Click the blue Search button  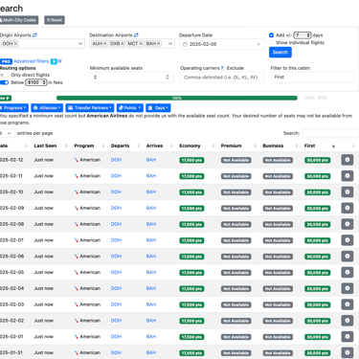pyautogui.click(x=280, y=53)
